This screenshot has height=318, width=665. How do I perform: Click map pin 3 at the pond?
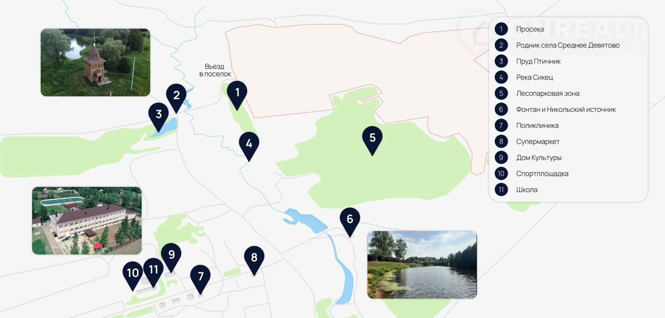(158, 117)
